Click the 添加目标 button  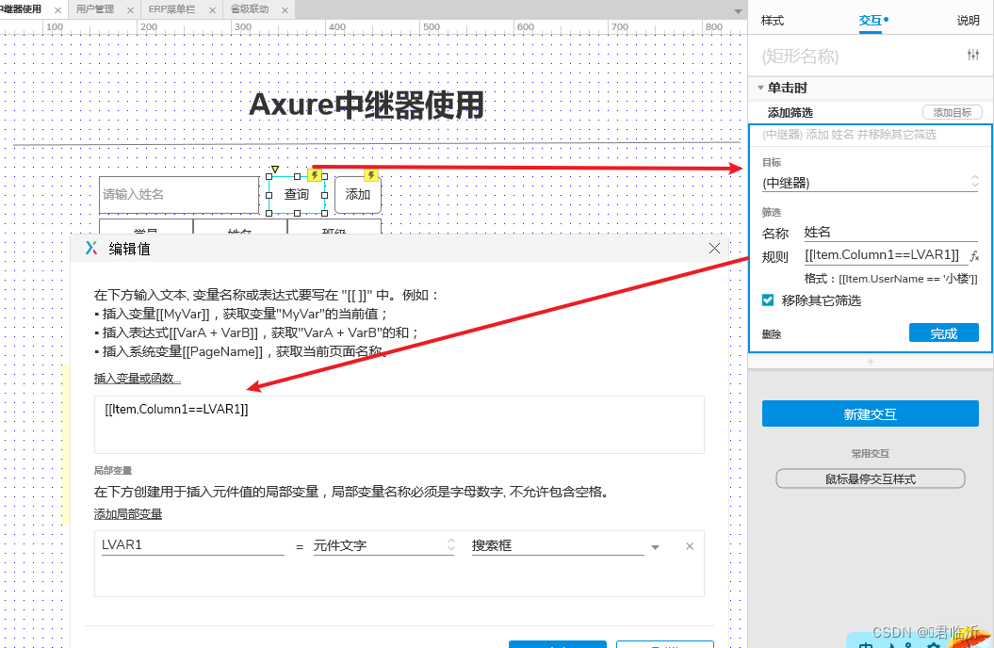tap(953, 112)
